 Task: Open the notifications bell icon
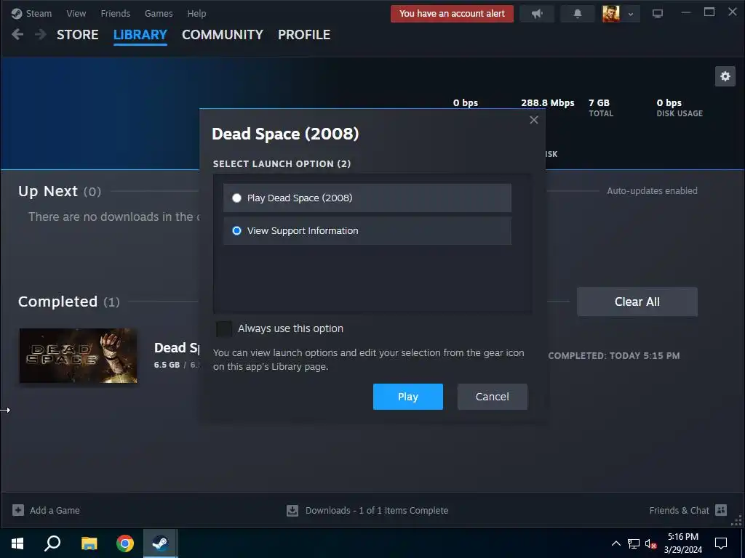pos(577,14)
